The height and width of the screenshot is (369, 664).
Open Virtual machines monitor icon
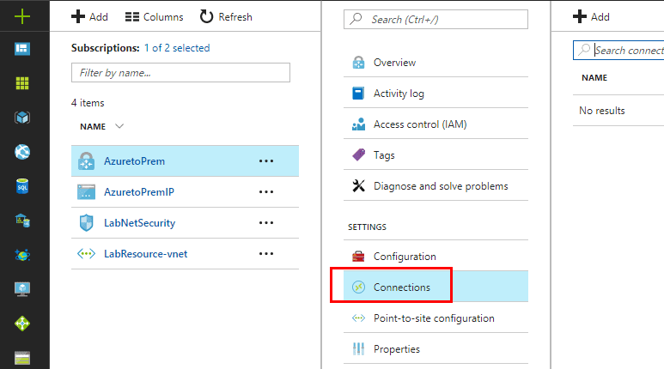[x=23, y=289]
